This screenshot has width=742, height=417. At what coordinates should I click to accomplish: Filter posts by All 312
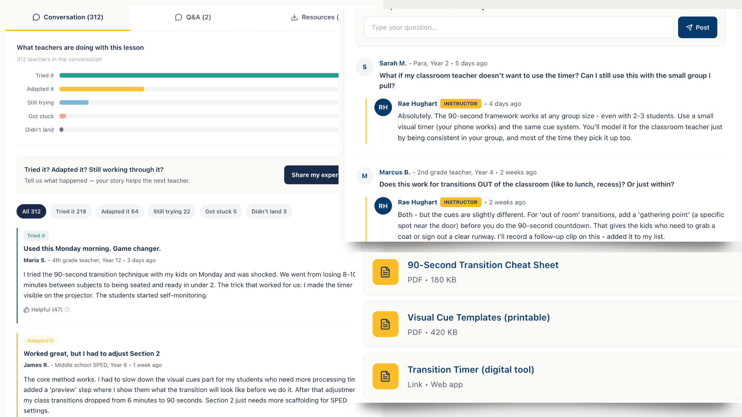tap(31, 212)
